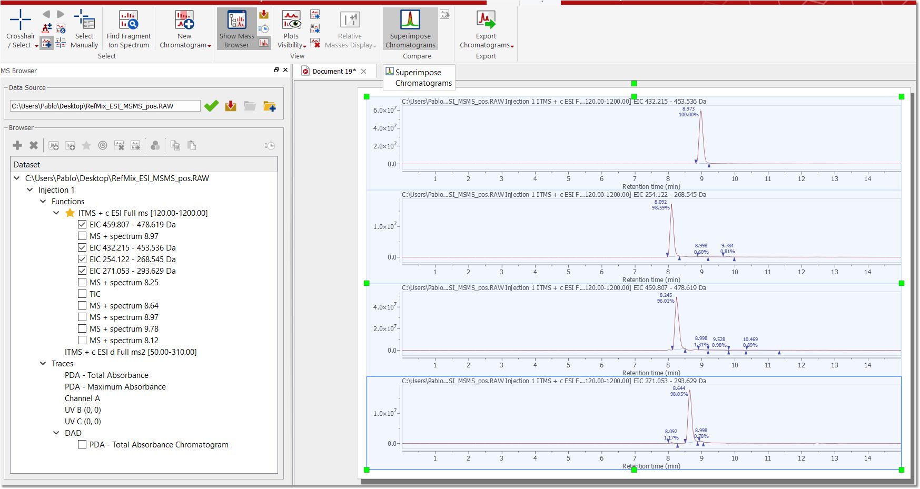This screenshot has width=920, height=489.
Task: Click the previous (left arrow) navigation icon
Action: coord(46,14)
